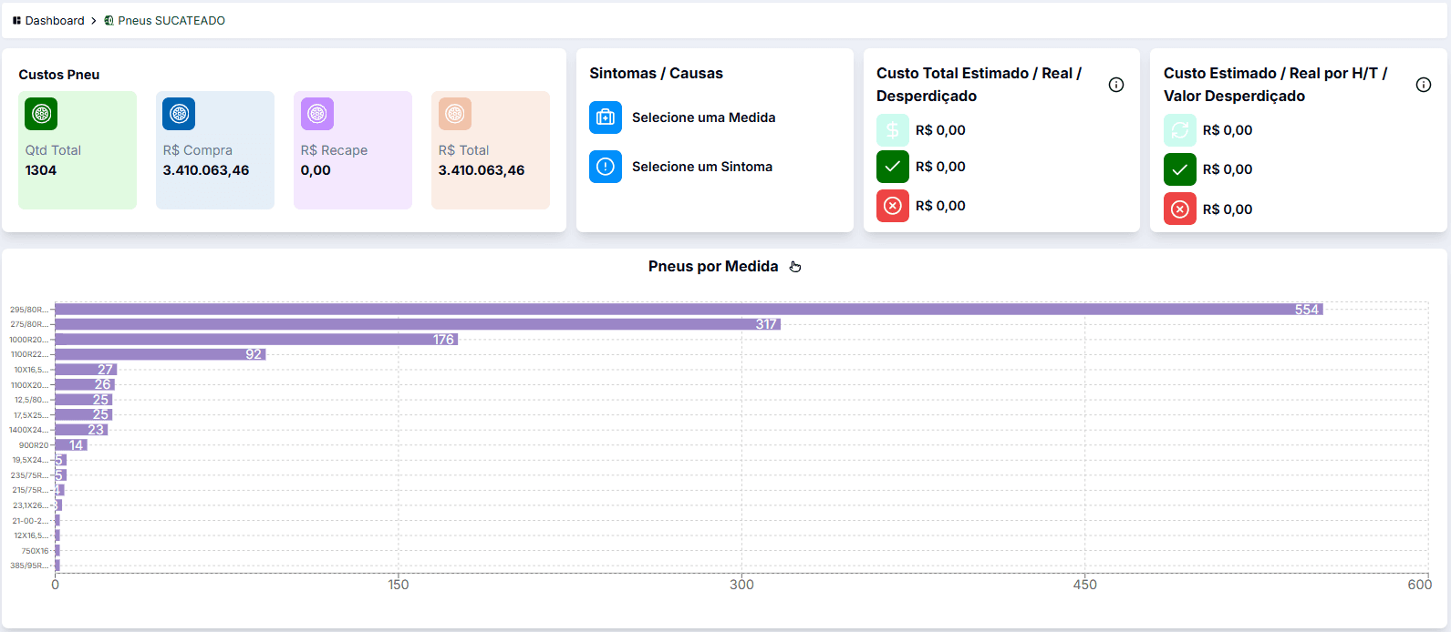Click the 600 x-axis tick label
Screen dimensions: 1451x632
click(1420, 585)
